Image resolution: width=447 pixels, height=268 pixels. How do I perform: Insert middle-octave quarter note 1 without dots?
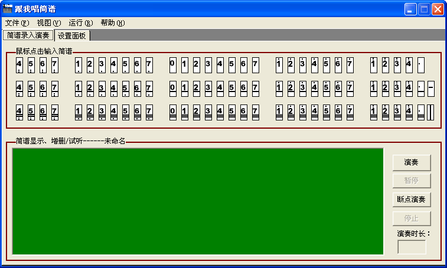(x=185, y=66)
